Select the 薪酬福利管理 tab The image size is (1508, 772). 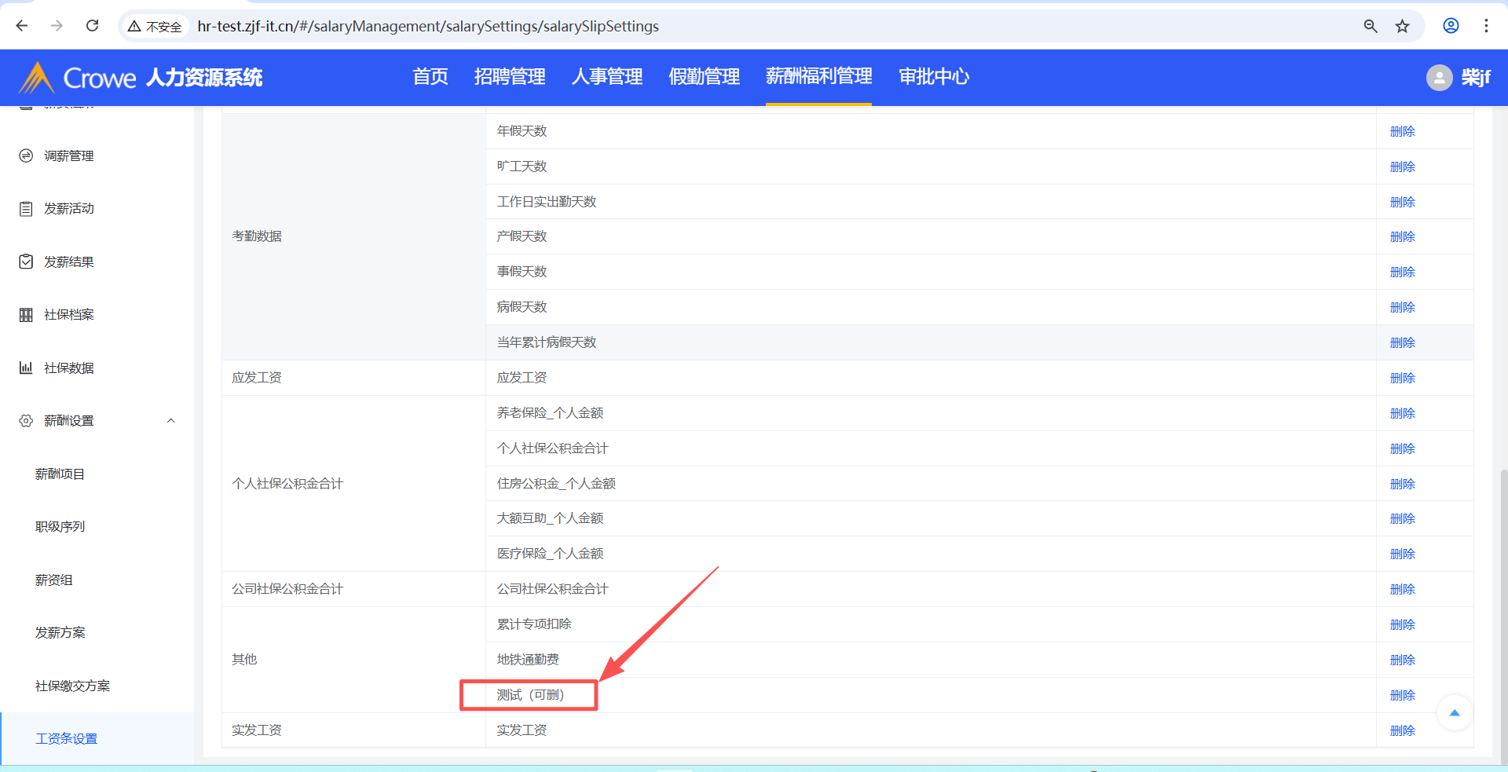(x=819, y=76)
